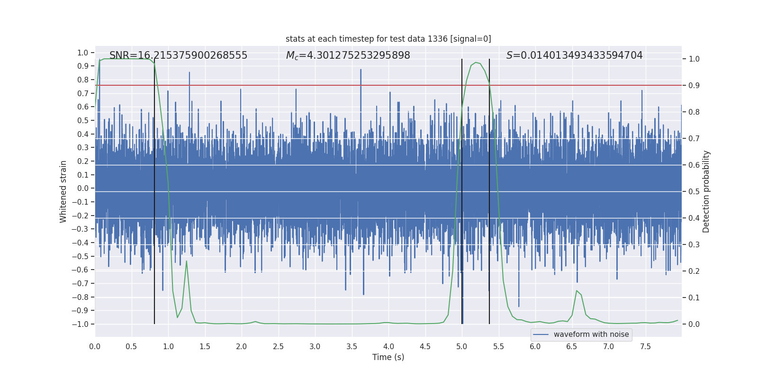Click the green curve's small peak near 6.5 seconds
The height and width of the screenshot is (379, 758).
click(x=577, y=291)
